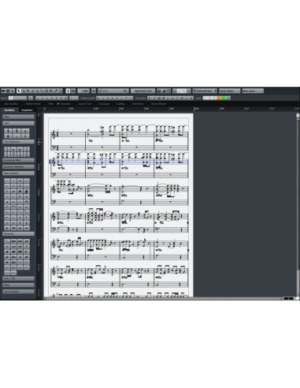Viewport: 300px width, 388px height.
Task: Click the round info icon in top toolbar
Action: click(8, 91)
